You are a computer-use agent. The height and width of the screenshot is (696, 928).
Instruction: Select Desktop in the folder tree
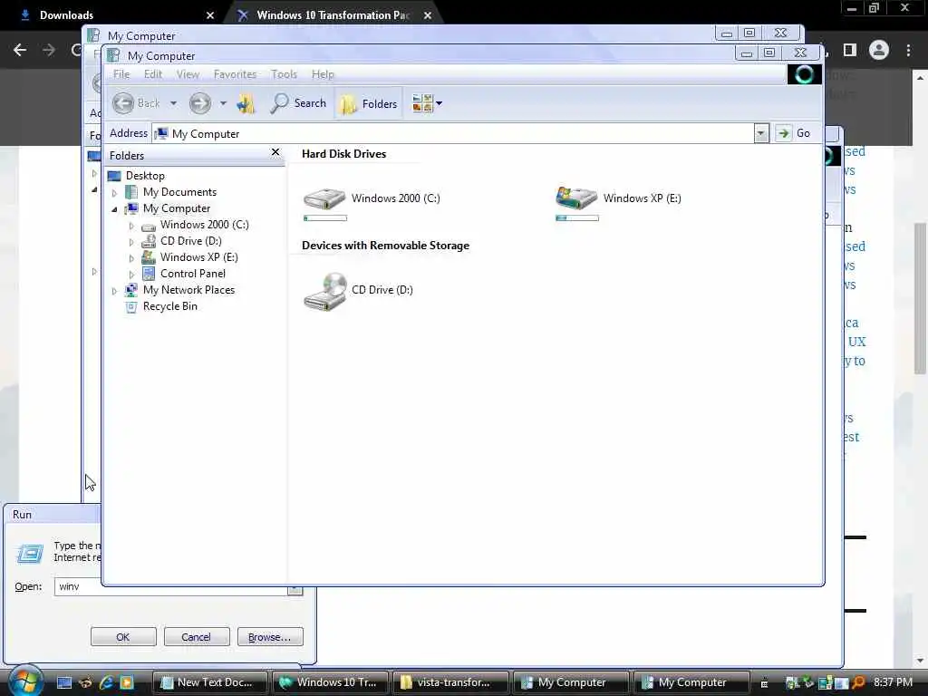145,176
